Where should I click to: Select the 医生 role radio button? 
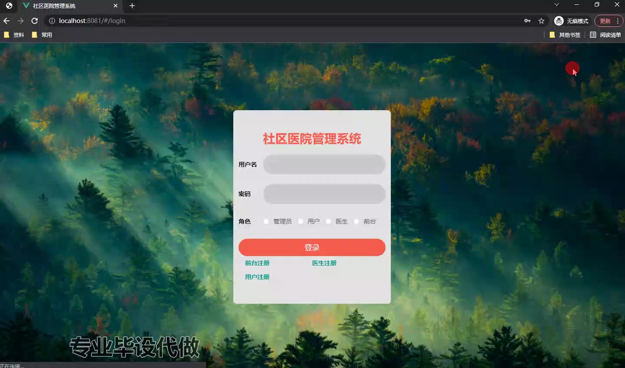329,221
